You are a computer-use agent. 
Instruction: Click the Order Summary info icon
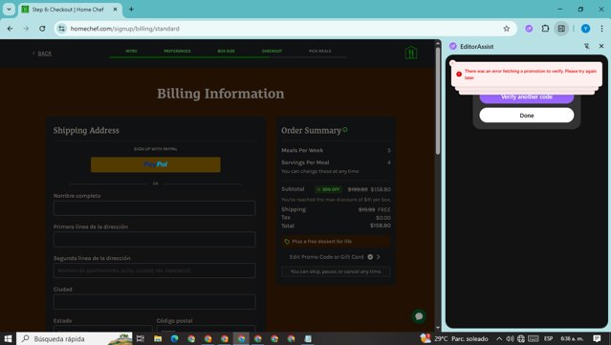(345, 130)
